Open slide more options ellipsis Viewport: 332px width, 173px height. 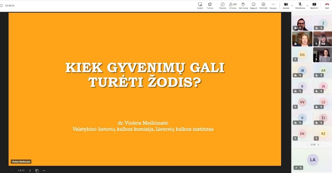click(x=44, y=171)
